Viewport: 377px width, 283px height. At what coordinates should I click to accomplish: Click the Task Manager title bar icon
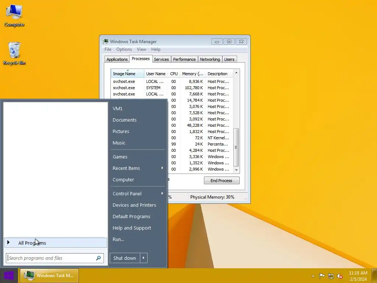pos(106,41)
